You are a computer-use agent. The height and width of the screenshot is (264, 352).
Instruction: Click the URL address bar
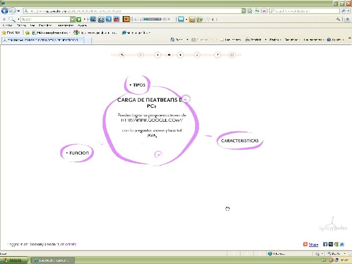click(x=132, y=11)
